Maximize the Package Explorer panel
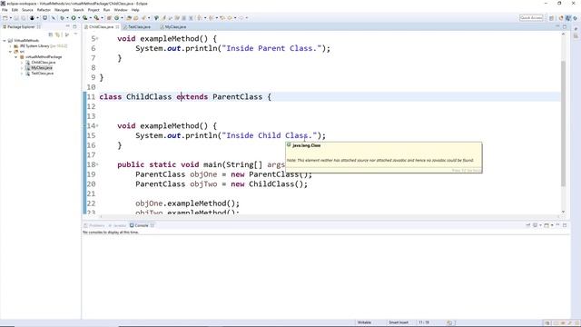Screen dimensions: 581x327 (x=74, y=26)
